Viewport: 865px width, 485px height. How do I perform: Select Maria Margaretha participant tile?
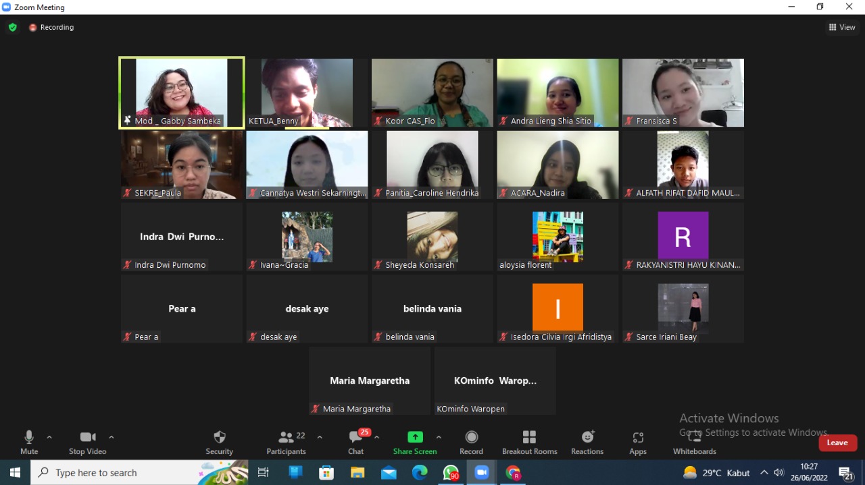coord(370,381)
